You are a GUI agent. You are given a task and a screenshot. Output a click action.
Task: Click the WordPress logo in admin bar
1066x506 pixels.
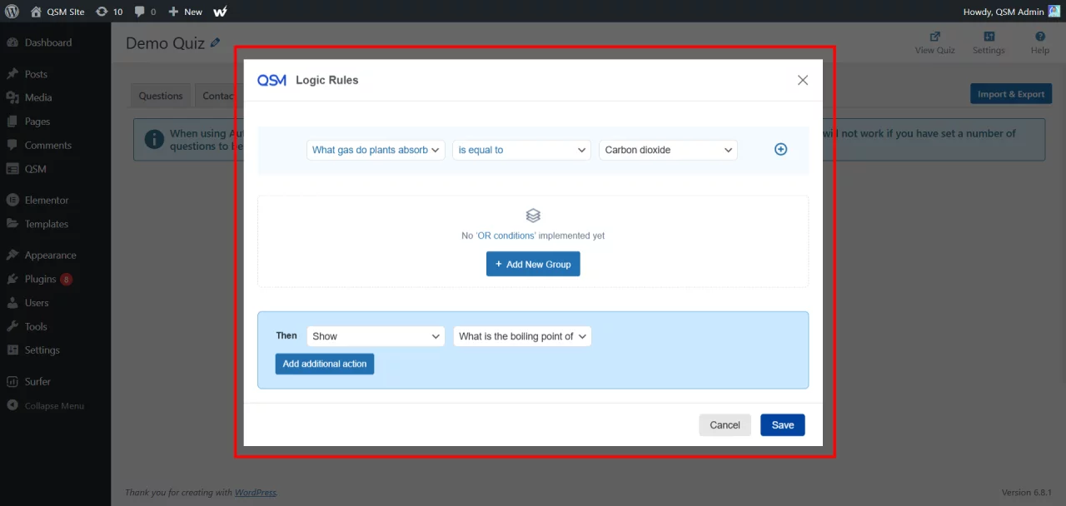(x=12, y=12)
